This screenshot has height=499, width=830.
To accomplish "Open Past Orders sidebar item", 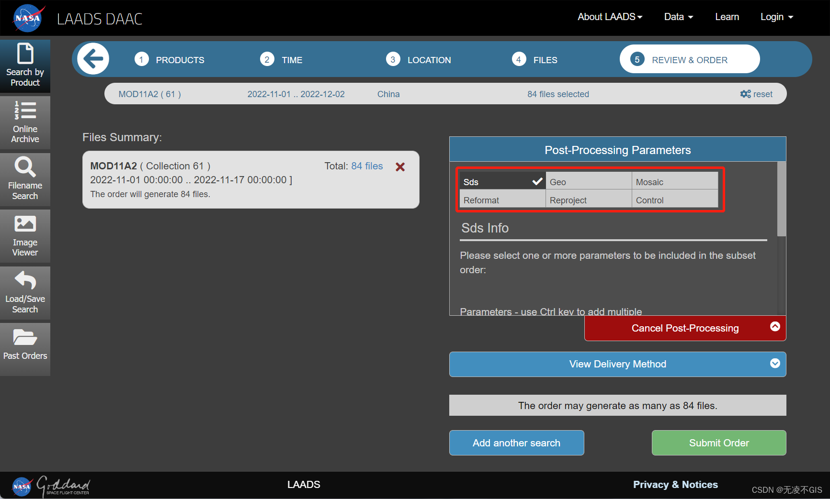I will 25,349.
